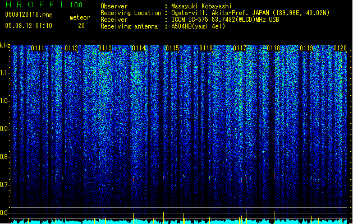Click the red meteor echo below 0114
The image size is (353, 224).
(133, 179)
